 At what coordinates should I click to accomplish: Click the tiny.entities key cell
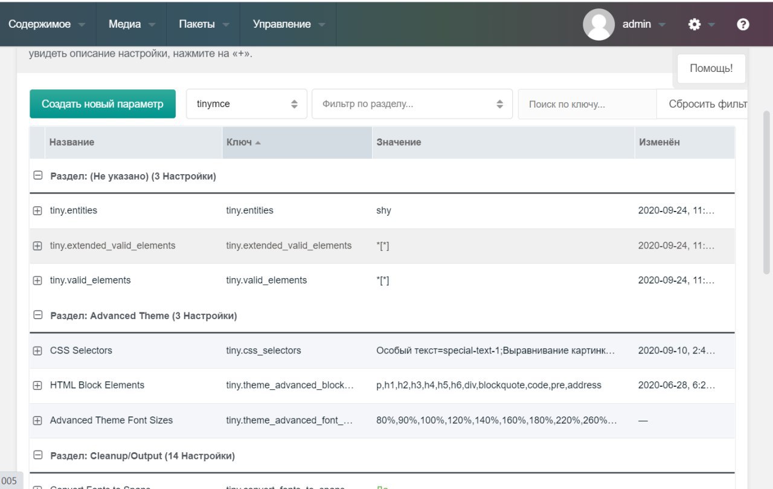249,210
